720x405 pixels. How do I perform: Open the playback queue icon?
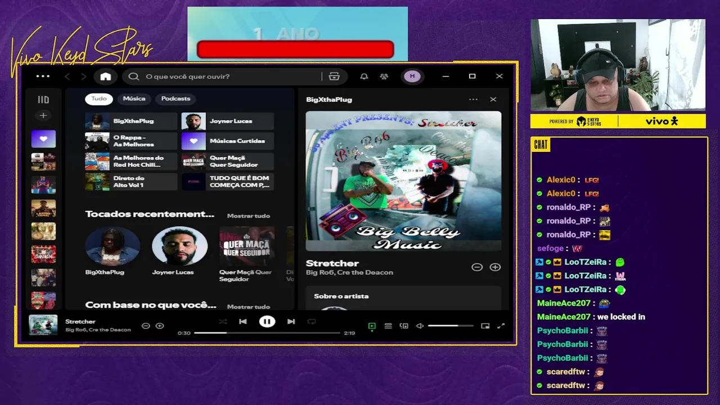click(388, 326)
